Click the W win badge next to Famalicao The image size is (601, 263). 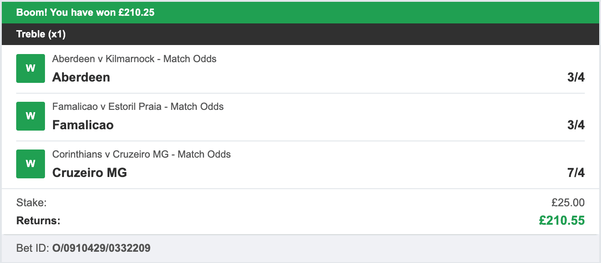click(x=30, y=116)
